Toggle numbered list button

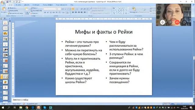(77, 9)
